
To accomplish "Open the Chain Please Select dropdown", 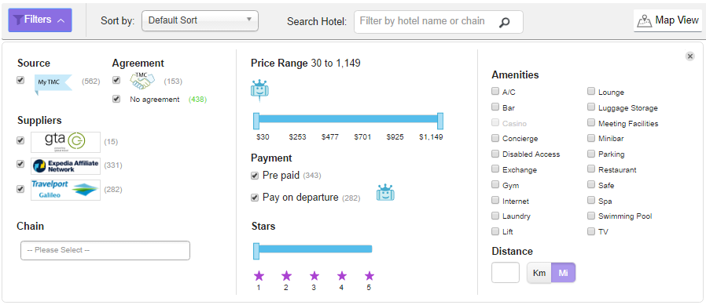I will pos(105,250).
